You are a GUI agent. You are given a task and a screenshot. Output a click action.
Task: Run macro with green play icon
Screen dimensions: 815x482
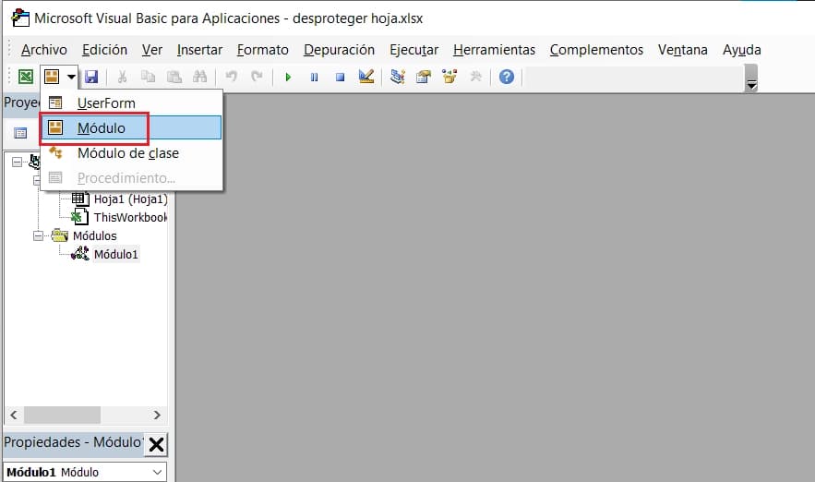pyautogui.click(x=289, y=77)
